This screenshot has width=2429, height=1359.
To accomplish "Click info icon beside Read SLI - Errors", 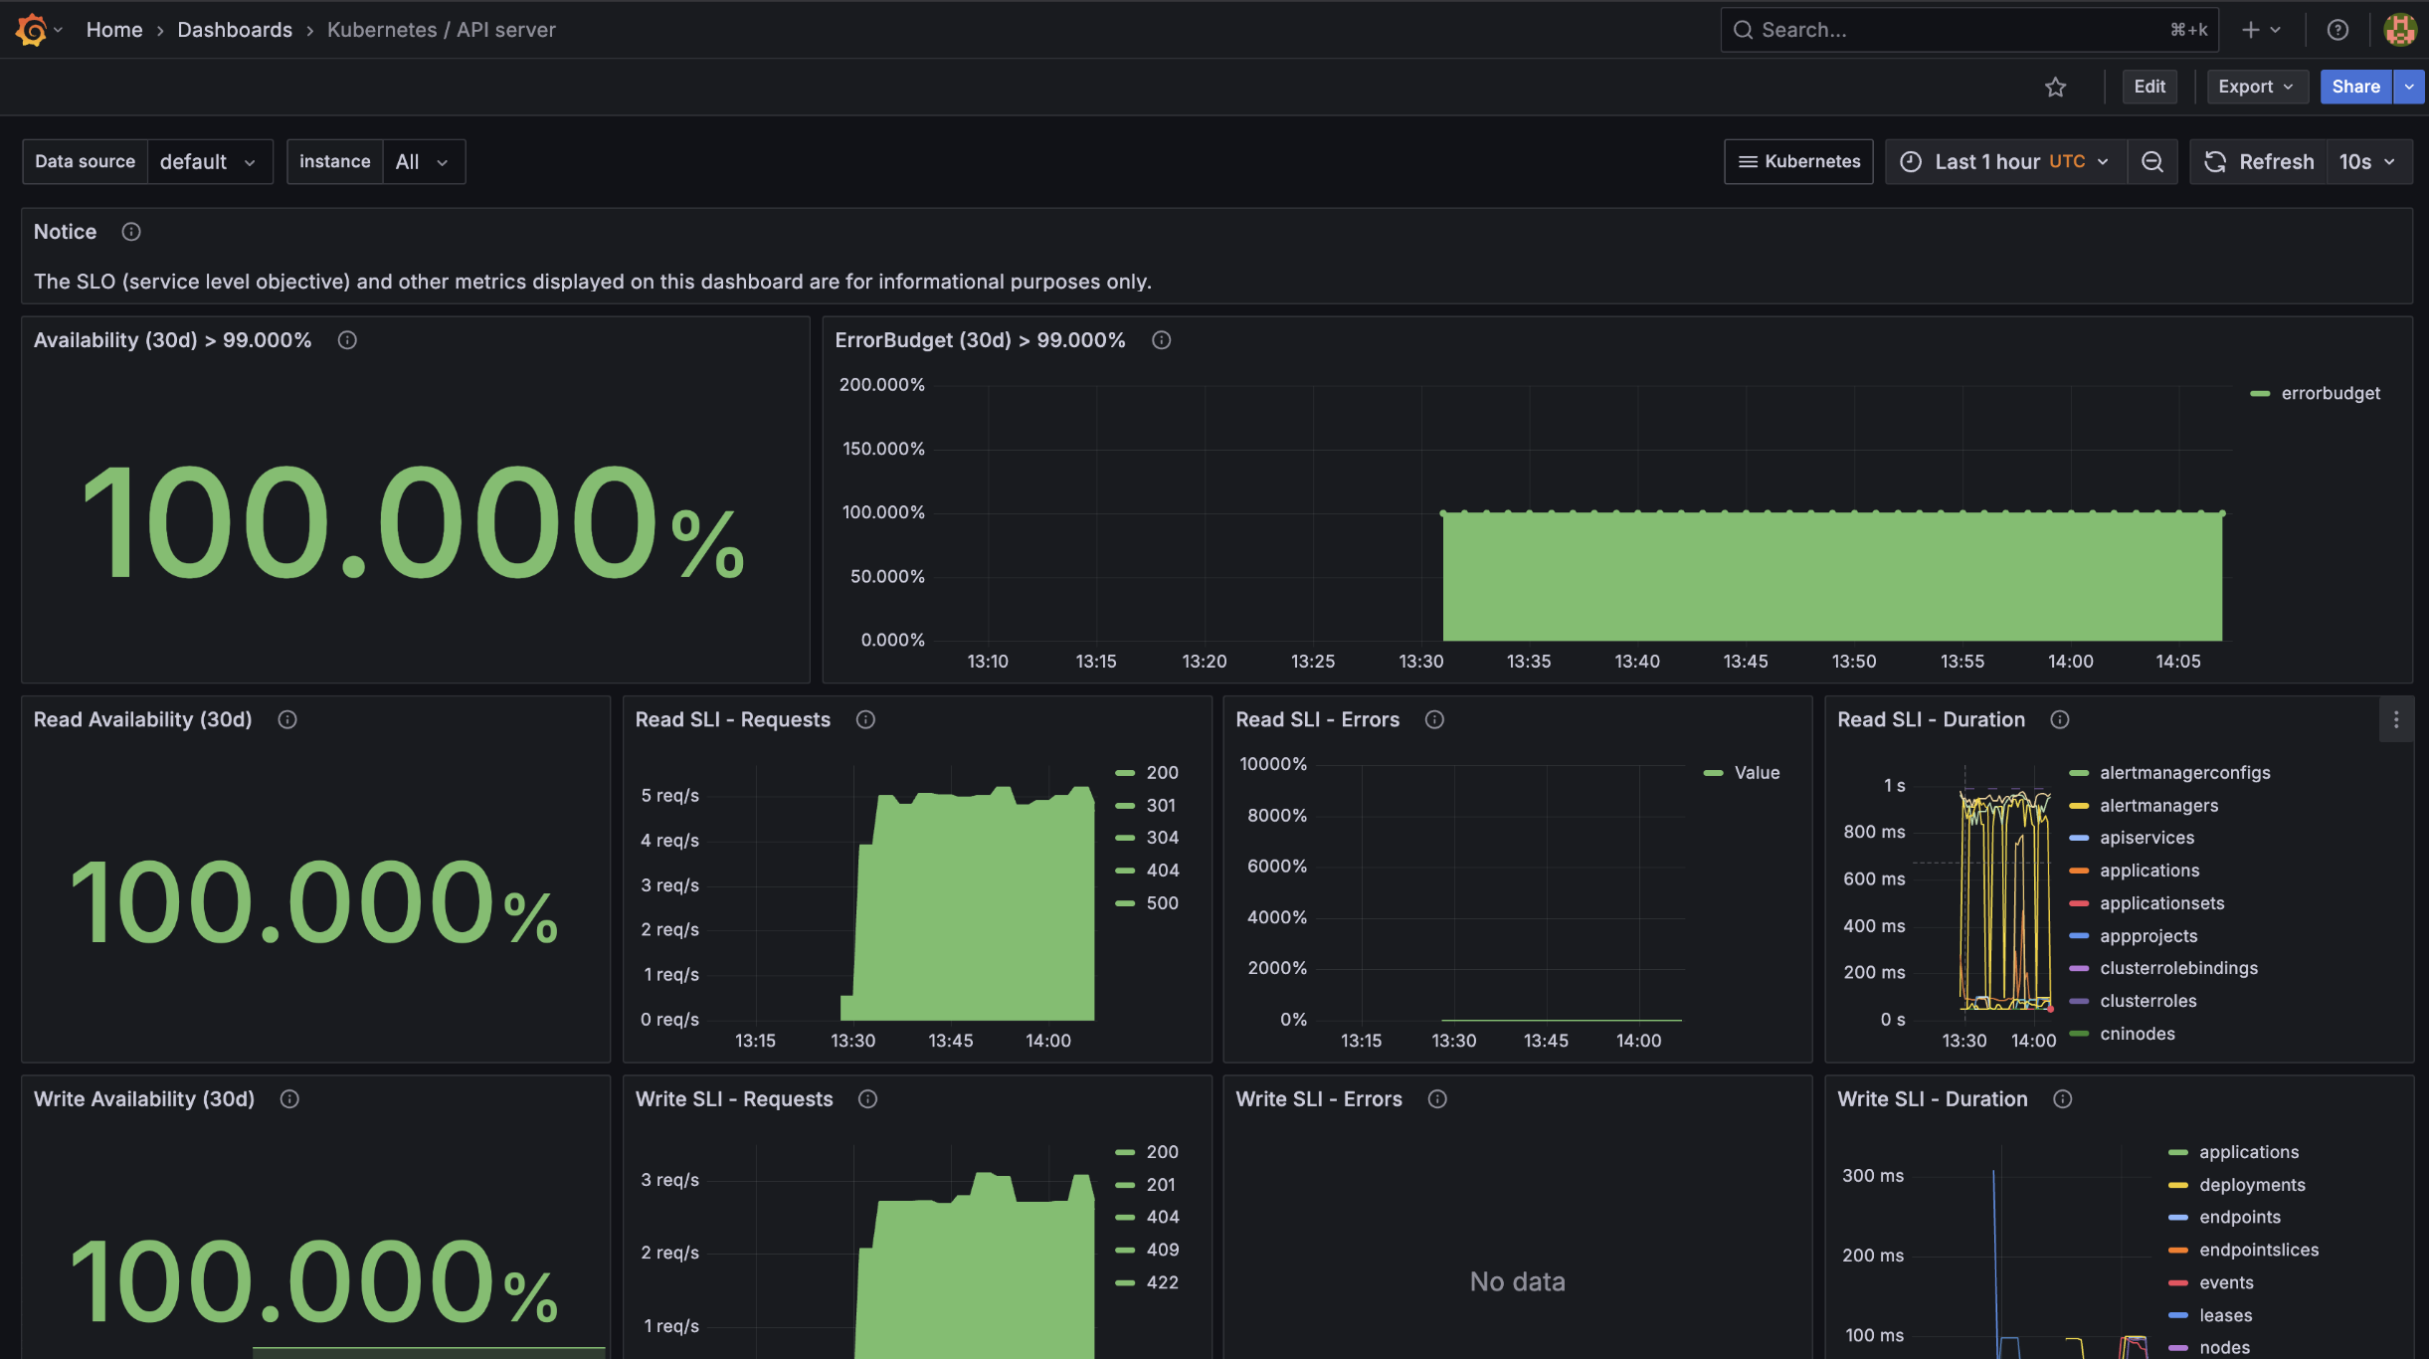I will pos(1434,719).
